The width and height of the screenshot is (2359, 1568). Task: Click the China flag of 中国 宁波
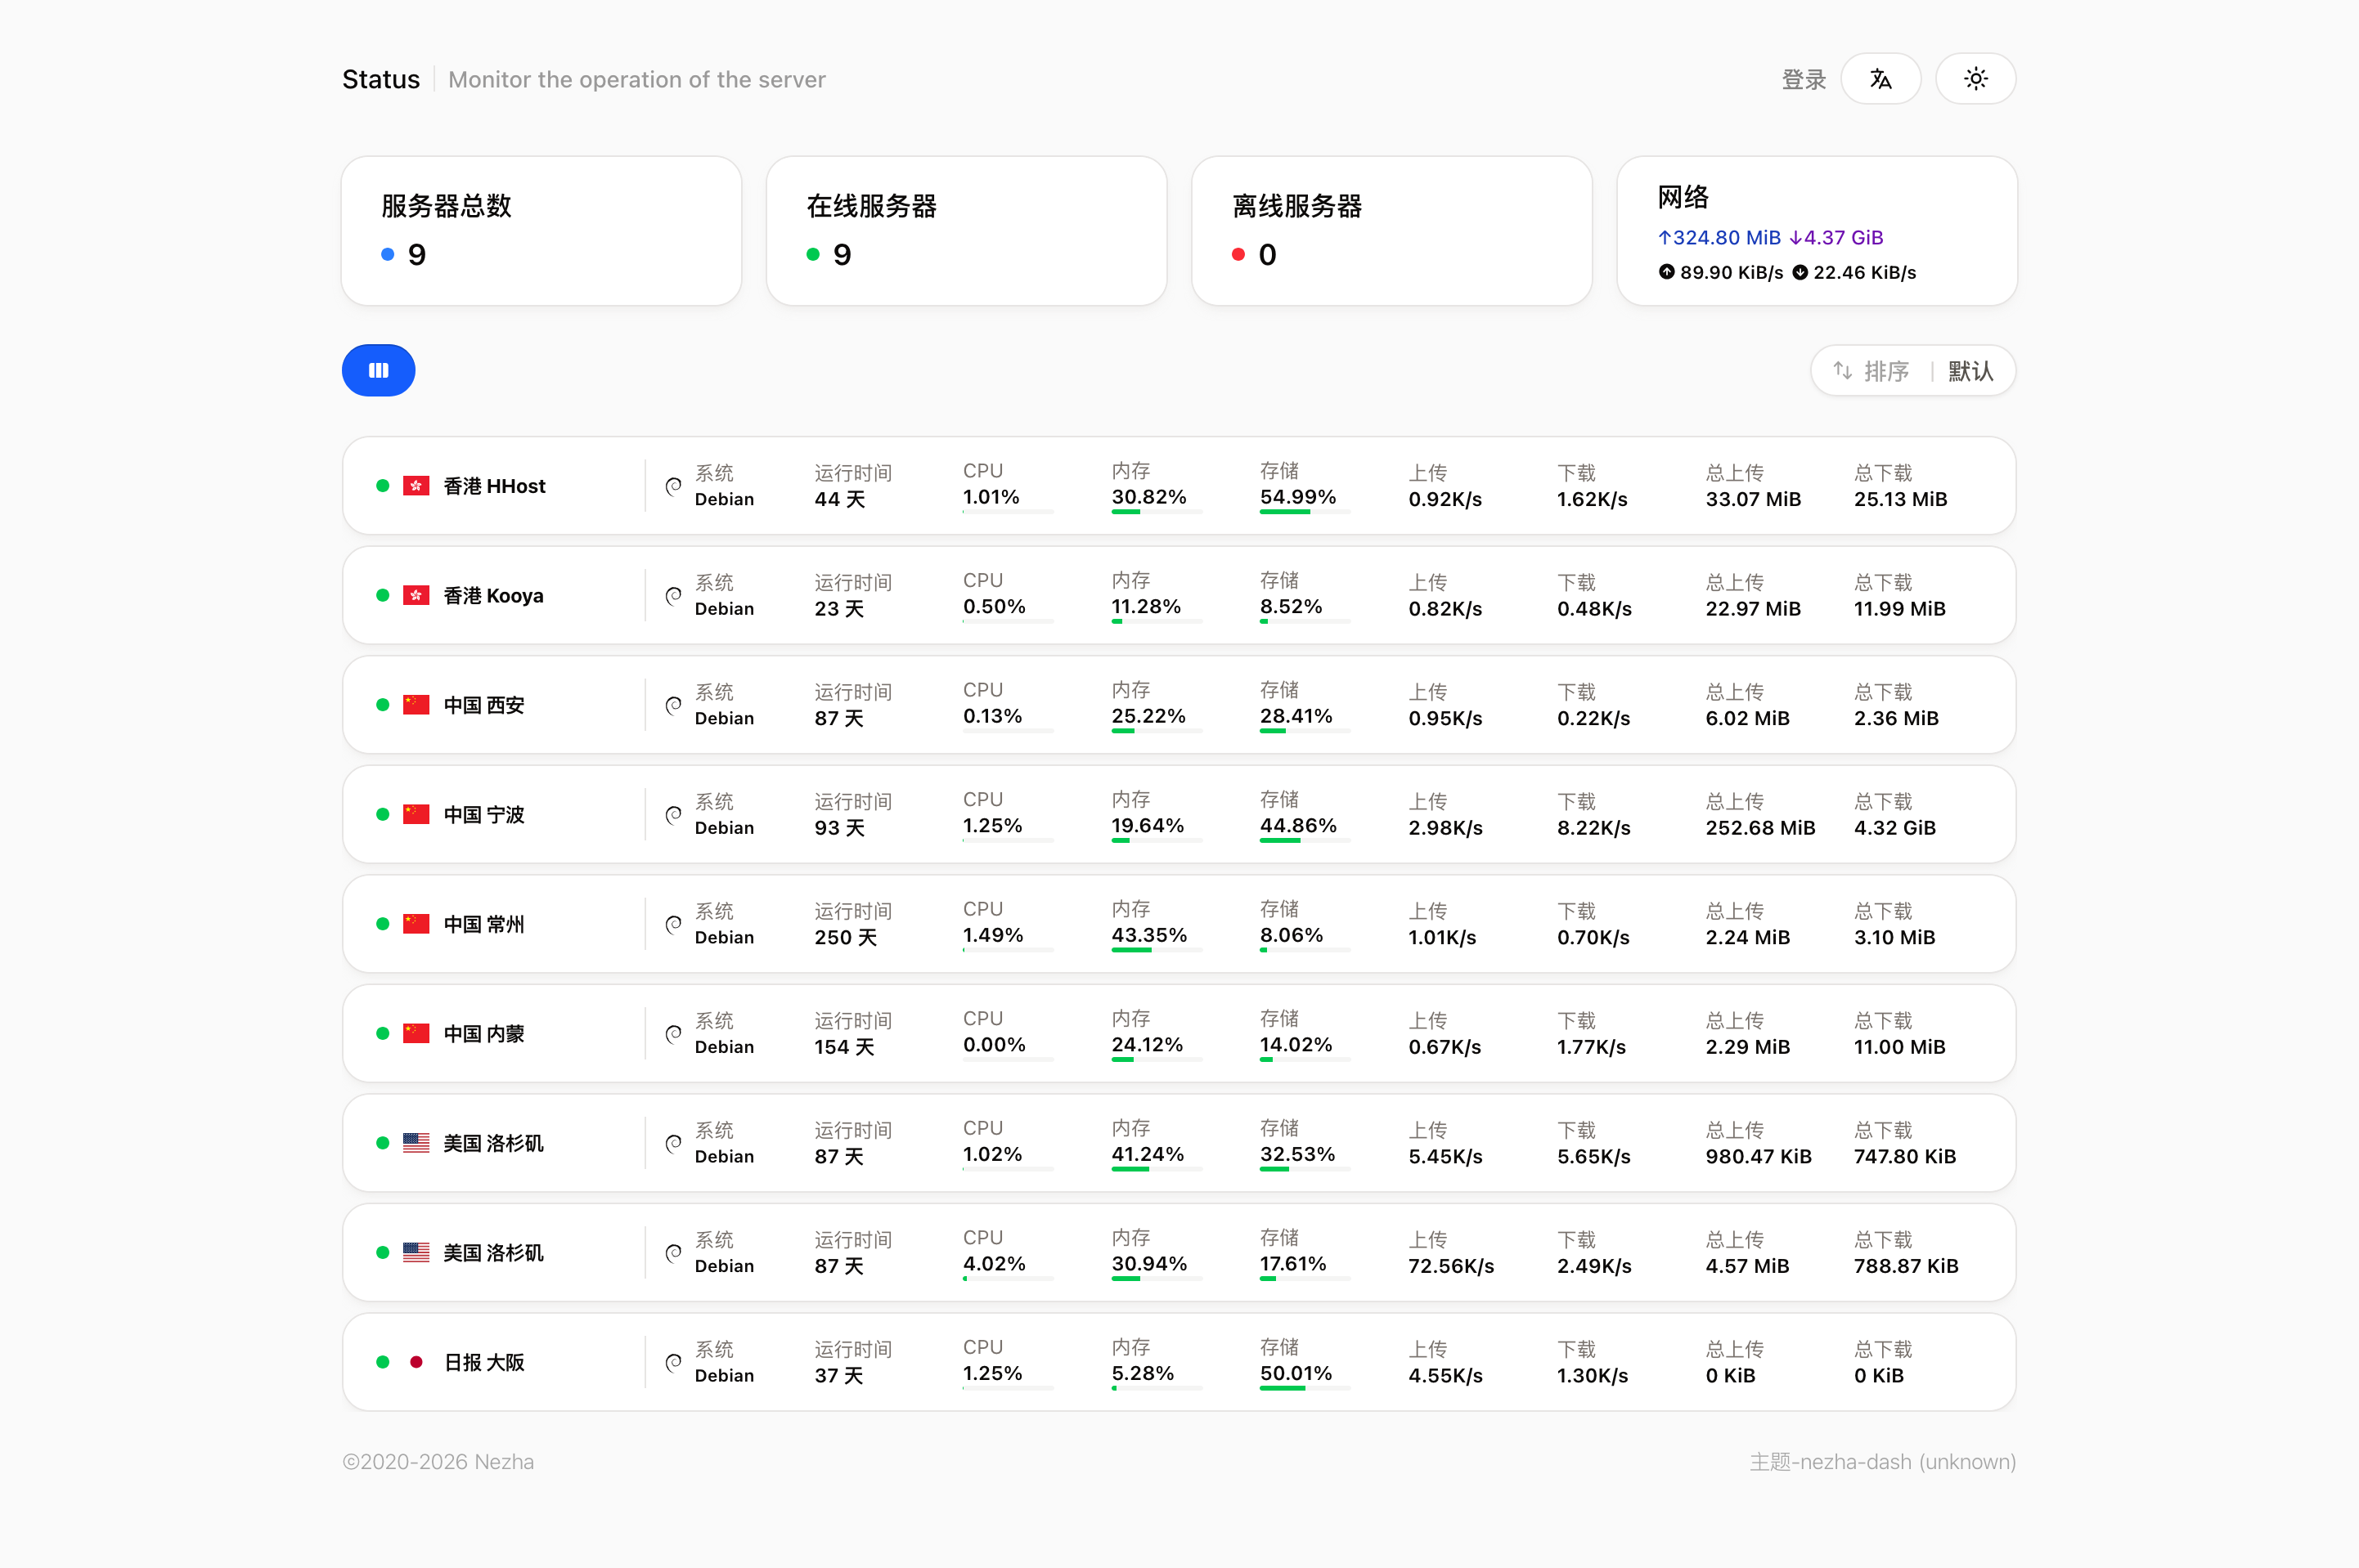[416, 815]
